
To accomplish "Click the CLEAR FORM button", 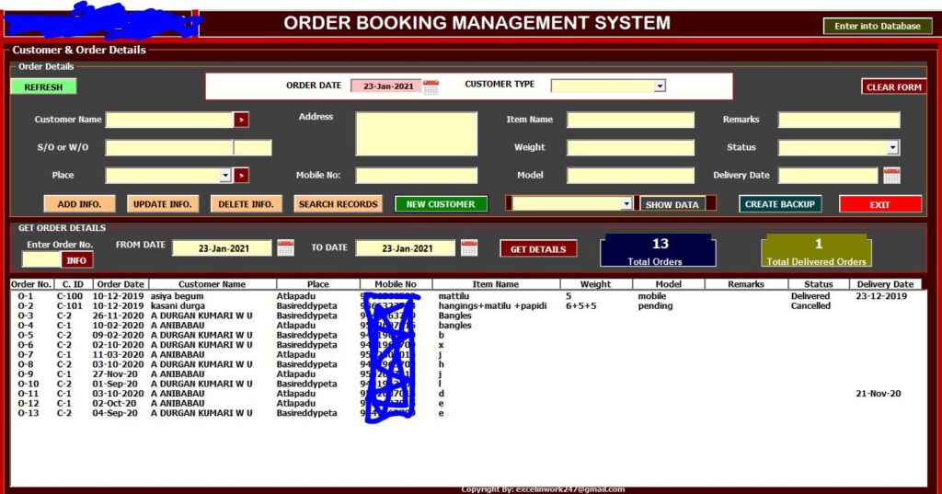I will click(893, 87).
